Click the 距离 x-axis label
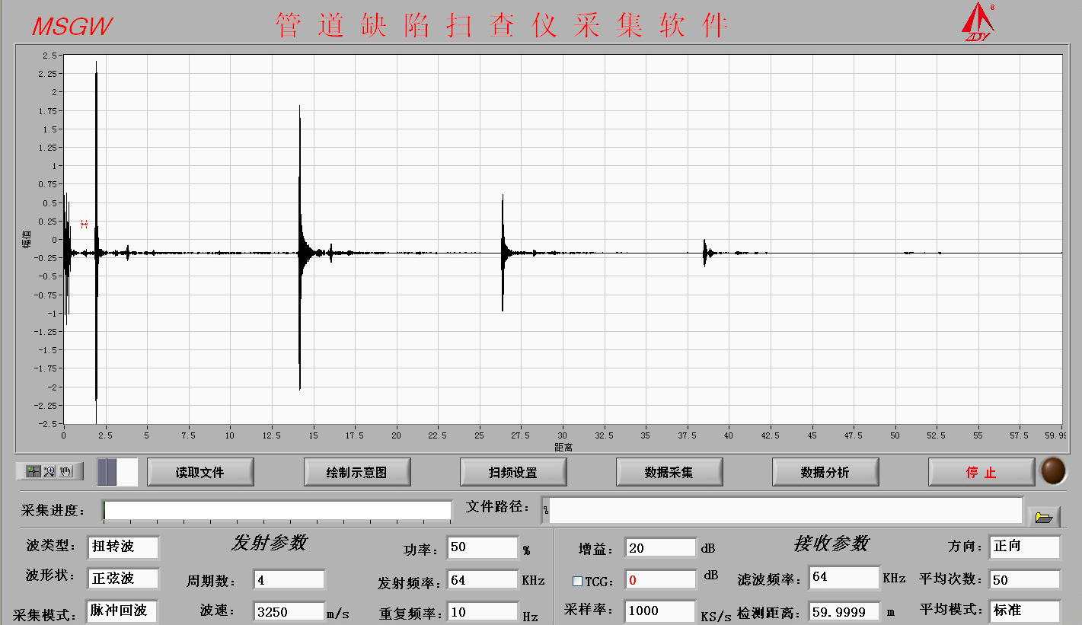 pos(563,447)
